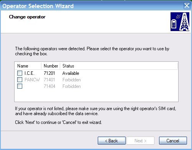Select the grayed PANCW operator name

click(x=32, y=80)
